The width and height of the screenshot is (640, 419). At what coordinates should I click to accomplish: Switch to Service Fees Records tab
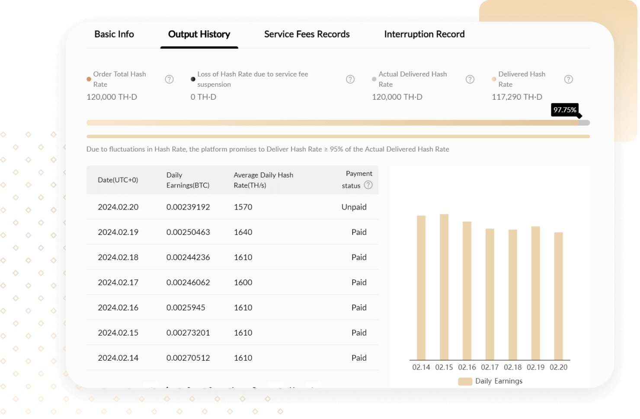307,34
